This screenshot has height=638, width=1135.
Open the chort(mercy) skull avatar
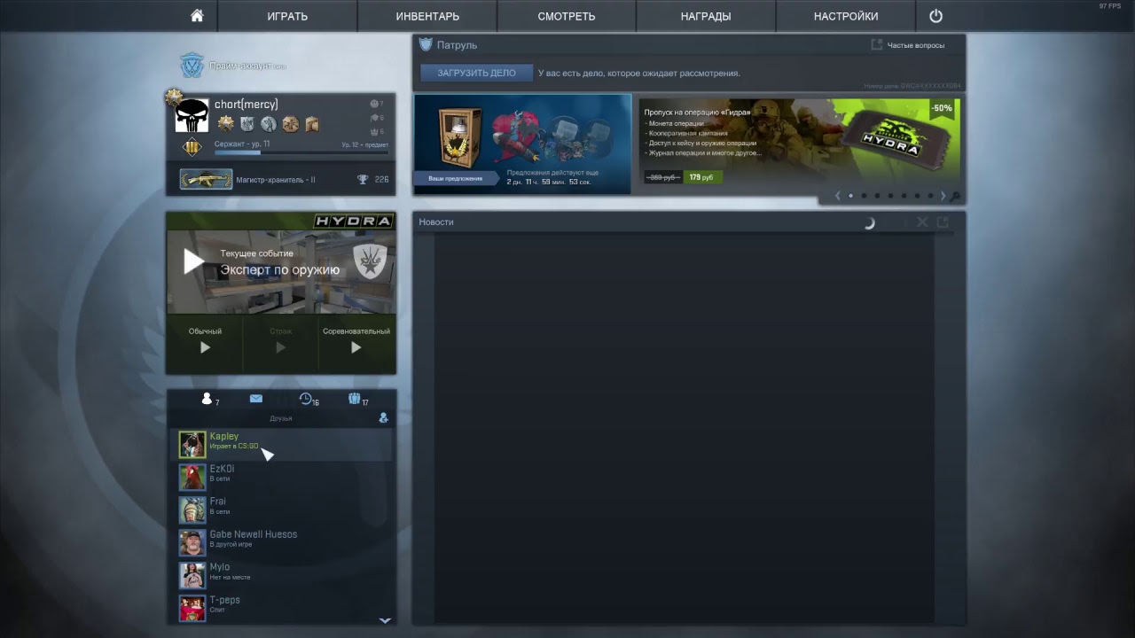point(192,115)
